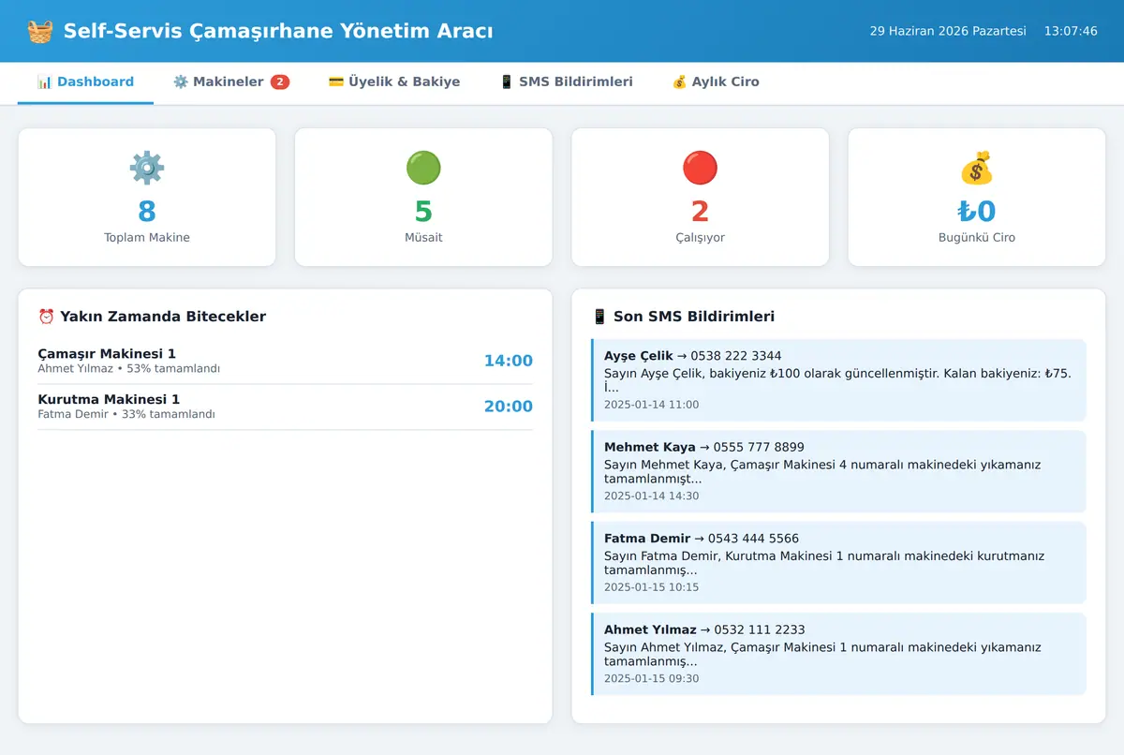Click the total machines count 8
The width and height of the screenshot is (1124, 755).
click(x=147, y=212)
